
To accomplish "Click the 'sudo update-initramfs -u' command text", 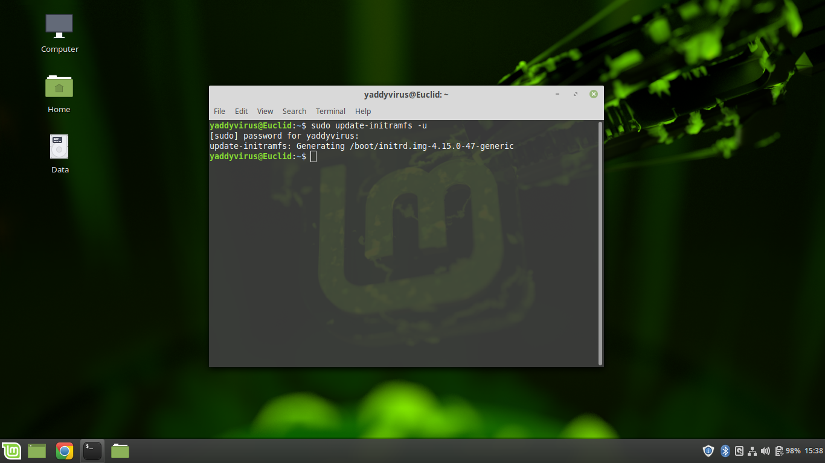I will click(369, 125).
